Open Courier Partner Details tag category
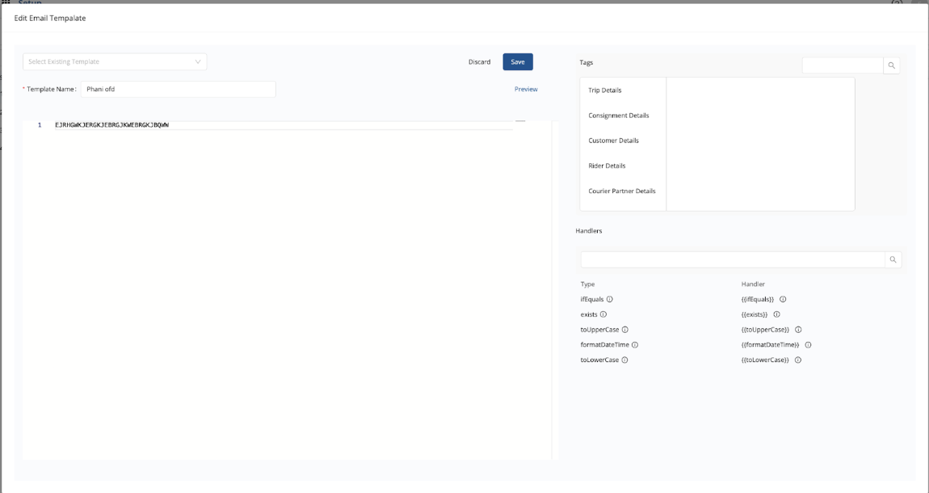The image size is (929, 493). click(622, 192)
